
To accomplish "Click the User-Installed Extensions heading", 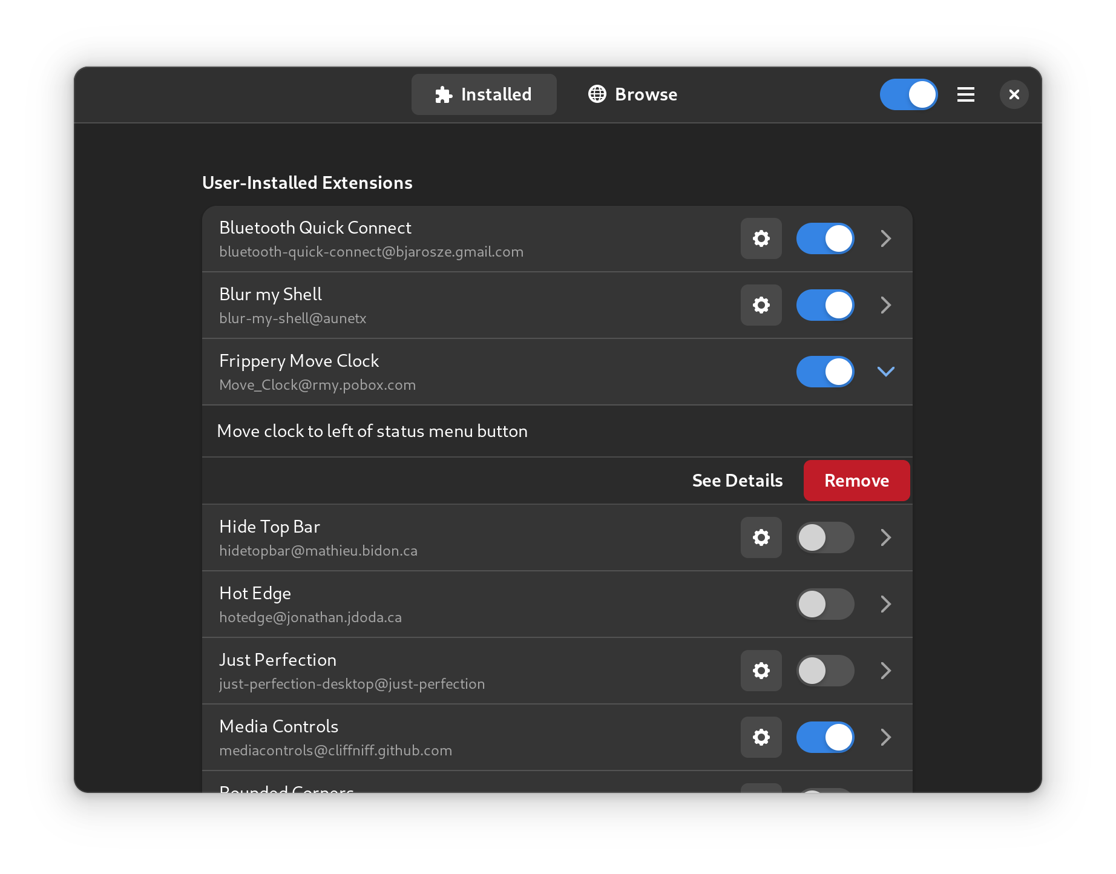I will [x=307, y=183].
